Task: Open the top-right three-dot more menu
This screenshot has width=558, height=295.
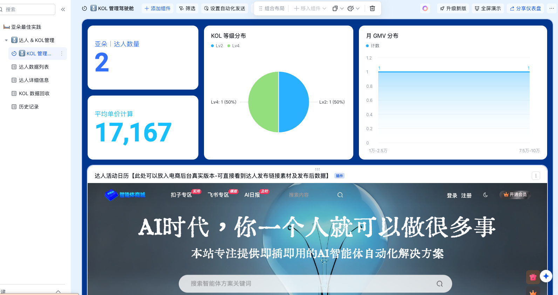Action: (552, 8)
